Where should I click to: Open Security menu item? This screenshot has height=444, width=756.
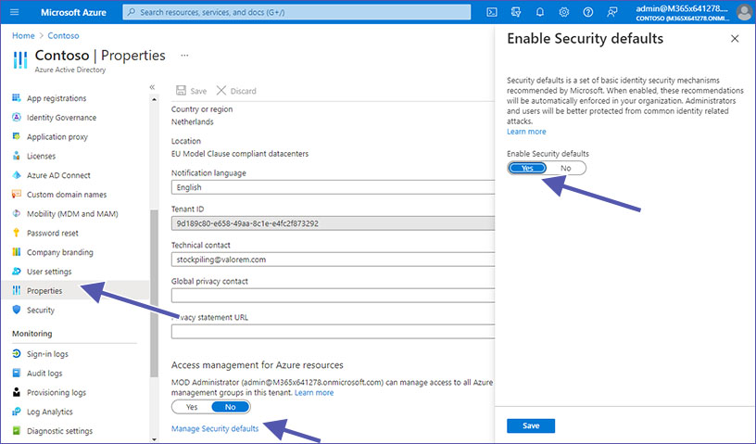(x=41, y=310)
